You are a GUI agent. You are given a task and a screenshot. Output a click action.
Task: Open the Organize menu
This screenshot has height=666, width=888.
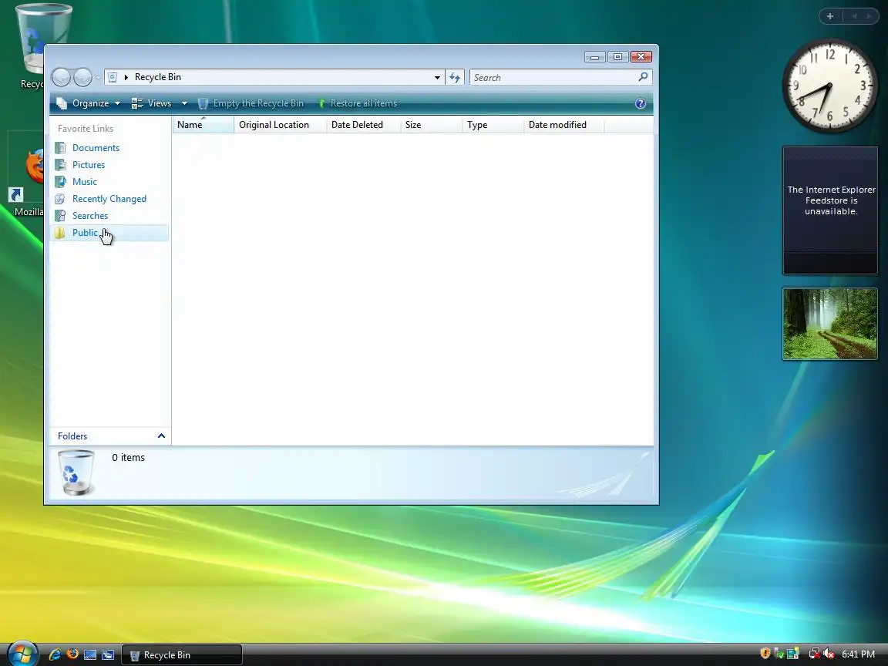pyautogui.click(x=89, y=103)
